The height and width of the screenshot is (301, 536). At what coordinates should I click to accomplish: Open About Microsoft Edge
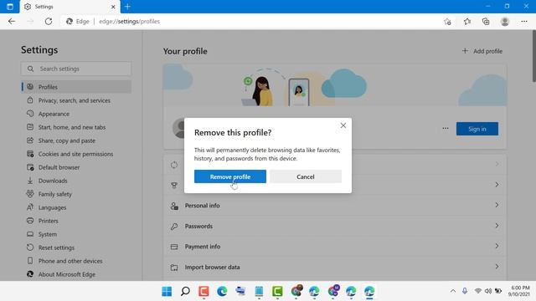tap(67, 274)
